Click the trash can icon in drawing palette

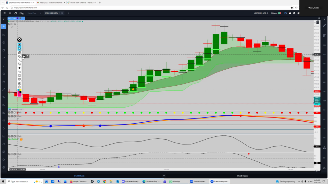click(x=20, y=75)
